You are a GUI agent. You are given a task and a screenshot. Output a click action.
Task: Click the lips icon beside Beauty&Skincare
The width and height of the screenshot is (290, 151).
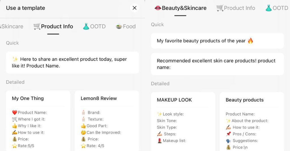pyautogui.click(x=158, y=8)
